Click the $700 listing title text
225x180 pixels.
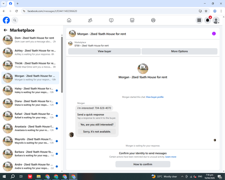point(91,45)
